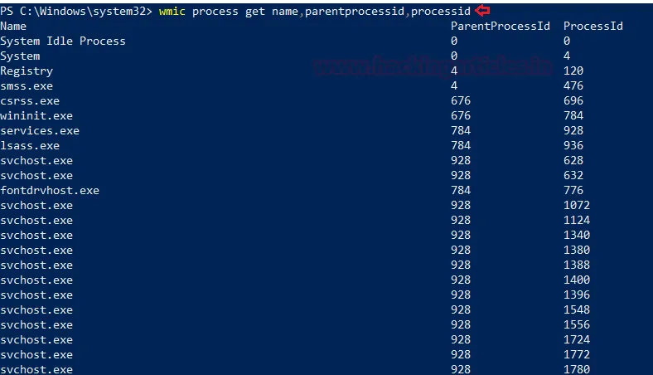
Task: Click the wmic command text
Action: click(172, 12)
